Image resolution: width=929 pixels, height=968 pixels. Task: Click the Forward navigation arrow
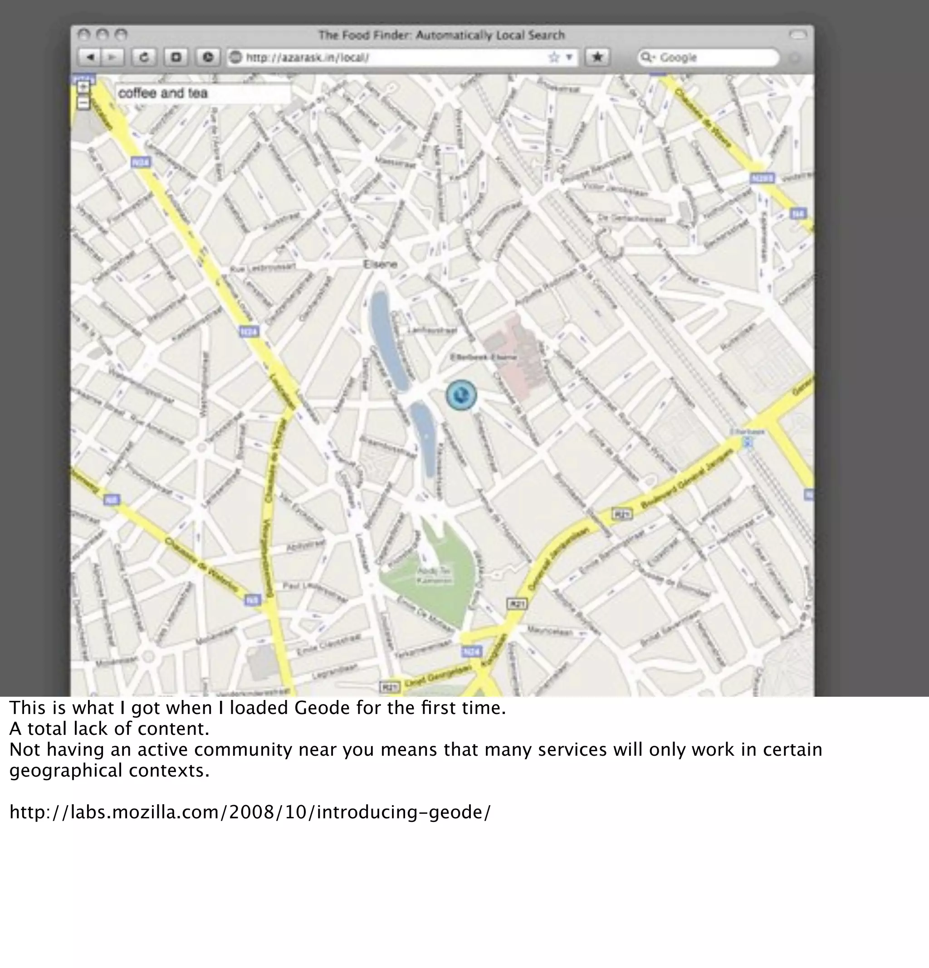pos(112,58)
